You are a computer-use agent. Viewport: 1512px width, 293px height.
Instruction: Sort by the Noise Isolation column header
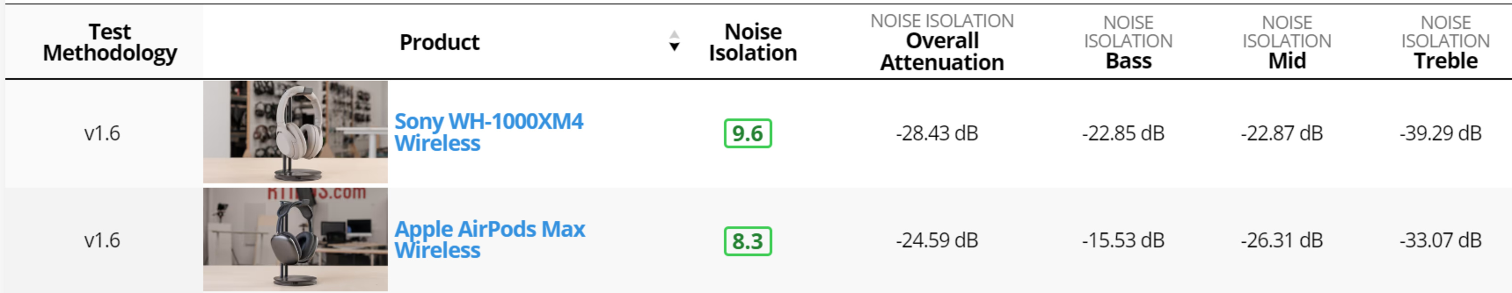[x=752, y=42]
